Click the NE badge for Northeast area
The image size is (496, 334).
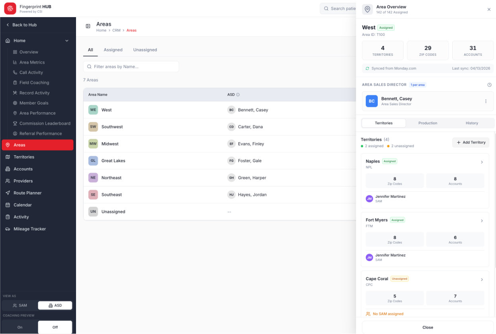pos(93,178)
